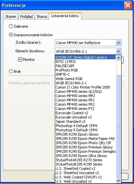
Task: Choose Euroscale Coated v2 profile
Action: pos(85,113)
